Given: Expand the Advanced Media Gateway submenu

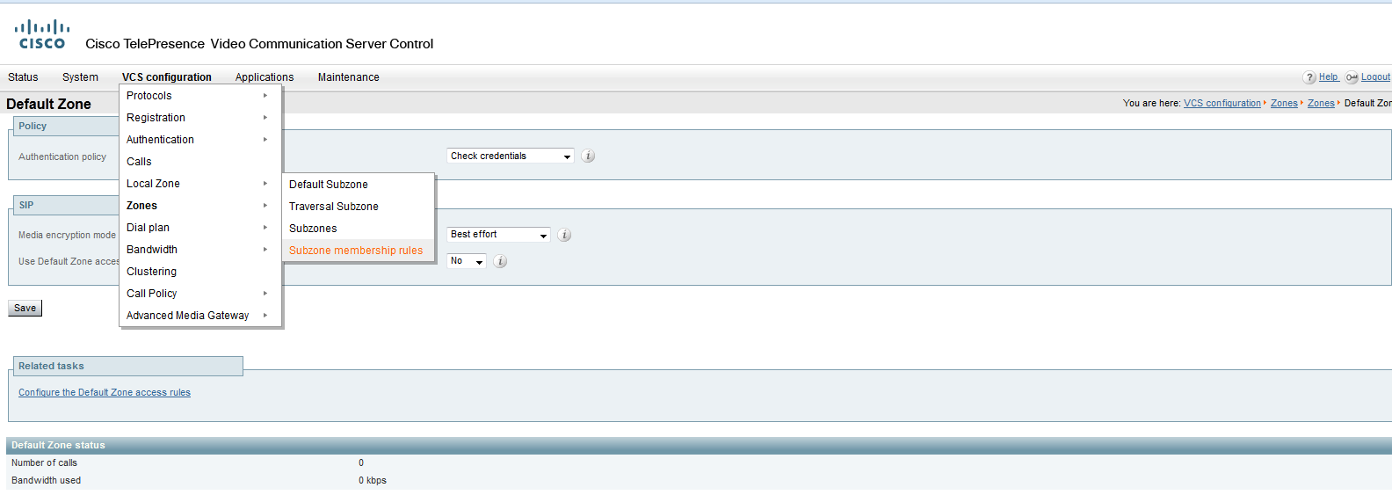Looking at the screenshot, I should [200, 316].
